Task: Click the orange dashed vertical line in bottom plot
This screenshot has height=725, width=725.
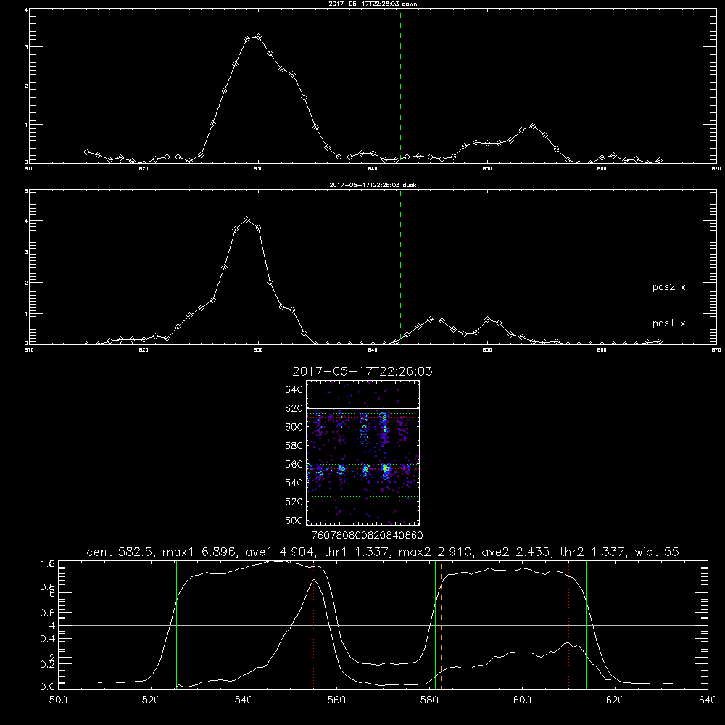Action: coord(441,626)
